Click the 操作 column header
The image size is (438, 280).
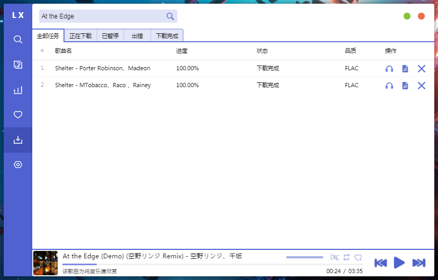[390, 51]
